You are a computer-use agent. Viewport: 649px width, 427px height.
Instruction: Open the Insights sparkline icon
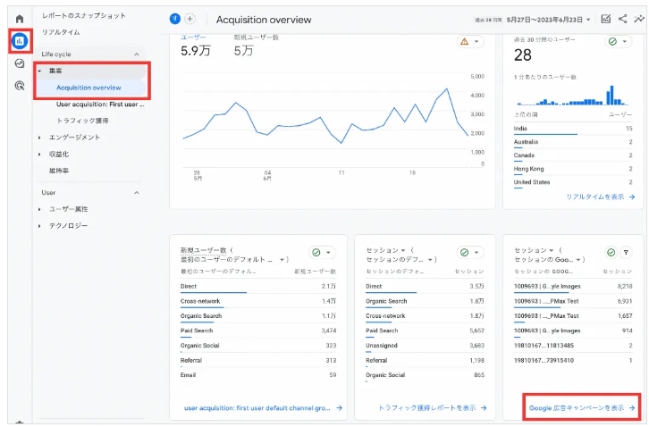pos(638,19)
